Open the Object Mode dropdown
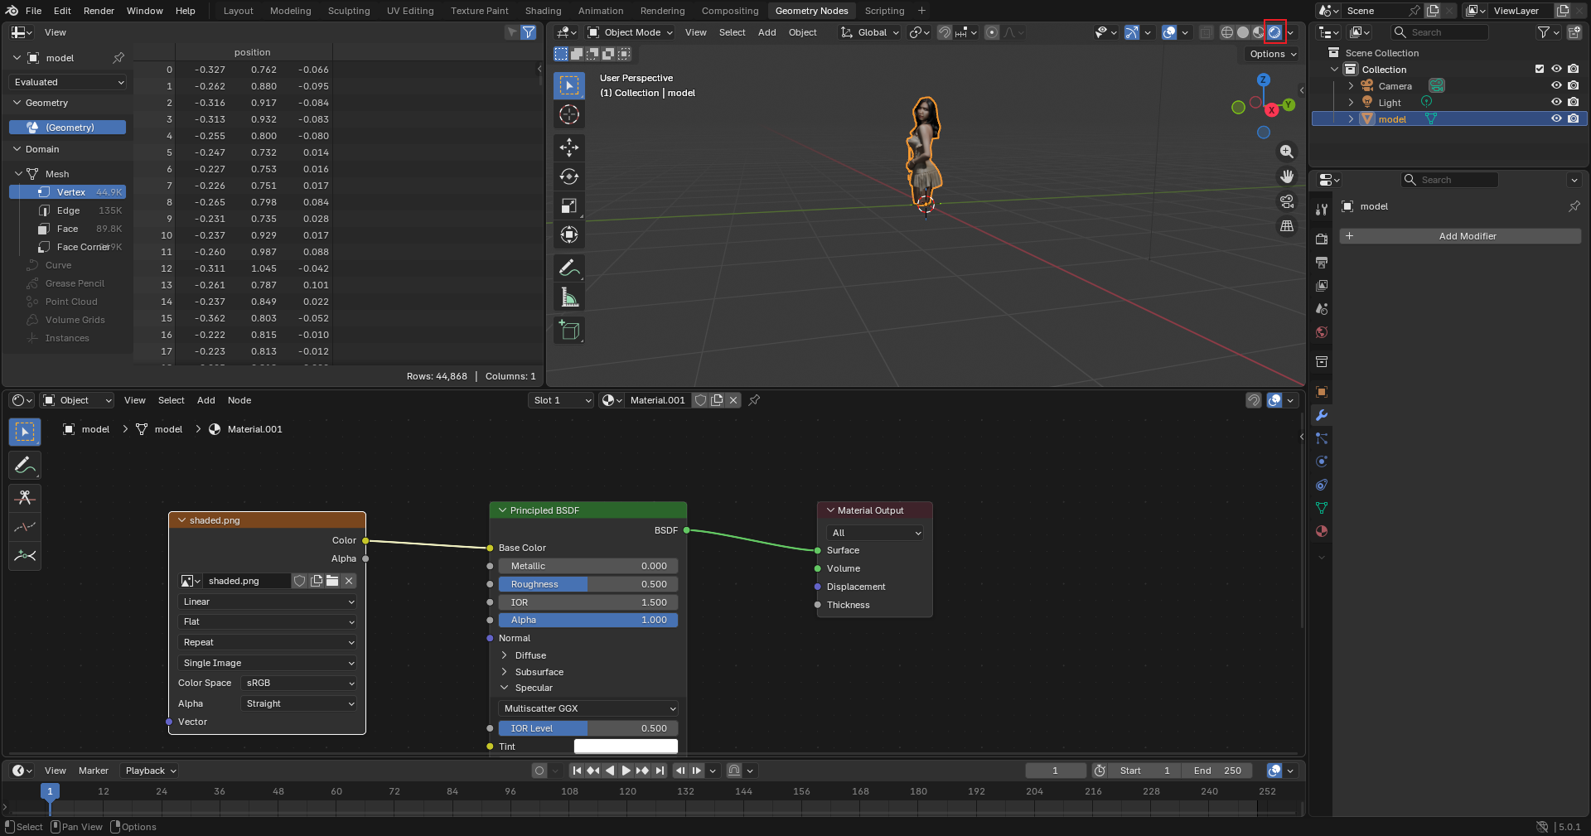This screenshot has height=836, width=1591. click(x=630, y=32)
